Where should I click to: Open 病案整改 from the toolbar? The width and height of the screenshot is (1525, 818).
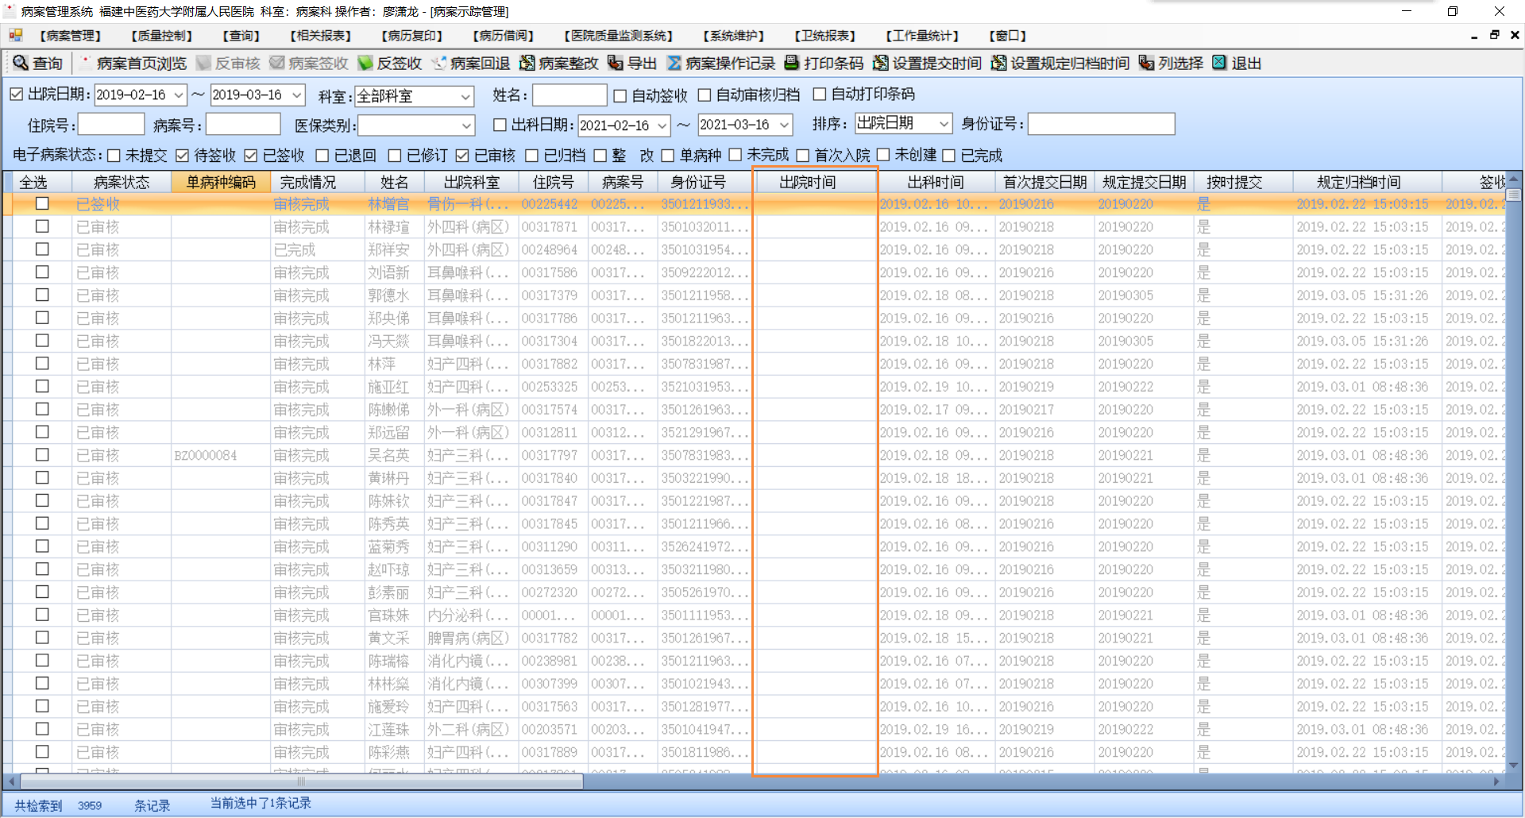point(559,64)
